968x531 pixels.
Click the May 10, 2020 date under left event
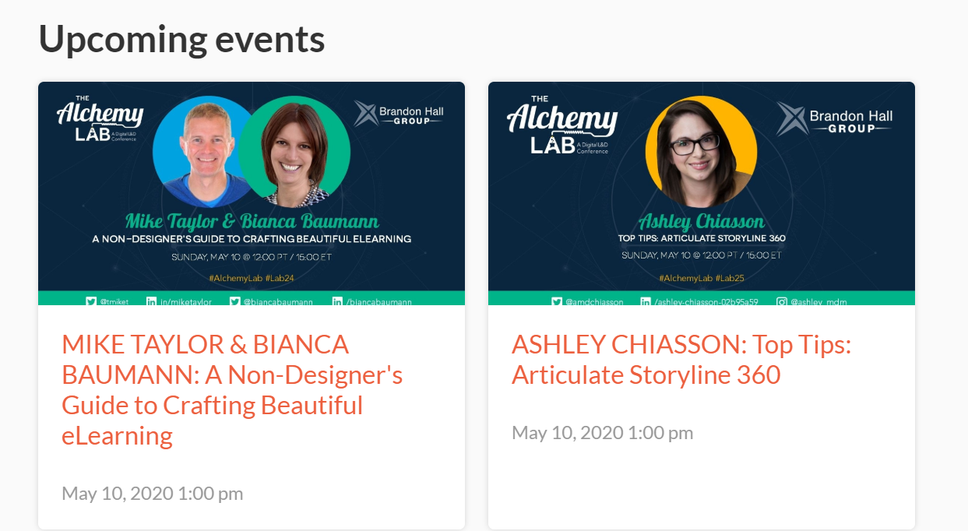click(x=152, y=493)
